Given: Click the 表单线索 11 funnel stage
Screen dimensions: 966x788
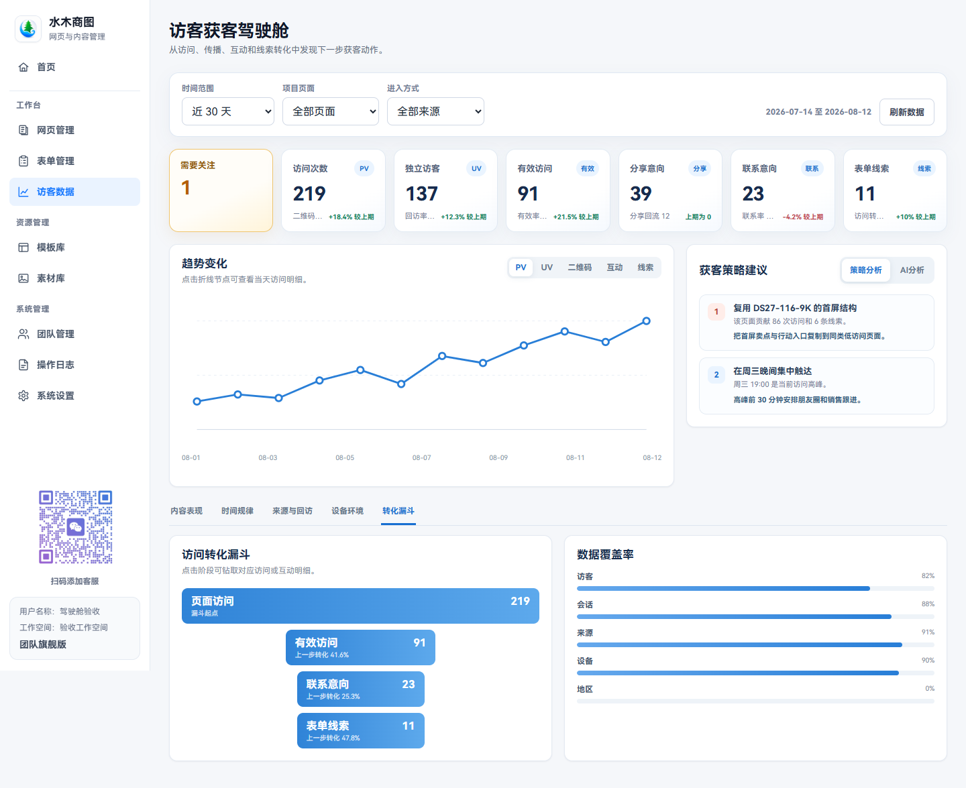Looking at the screenshot, I should click(360, 731).
